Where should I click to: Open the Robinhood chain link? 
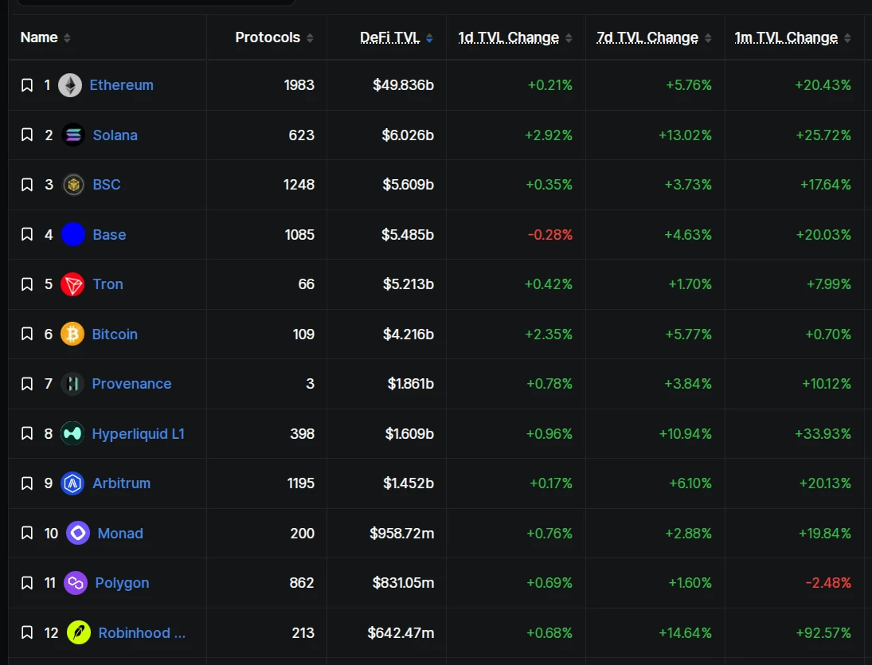(x=142, y=633)
